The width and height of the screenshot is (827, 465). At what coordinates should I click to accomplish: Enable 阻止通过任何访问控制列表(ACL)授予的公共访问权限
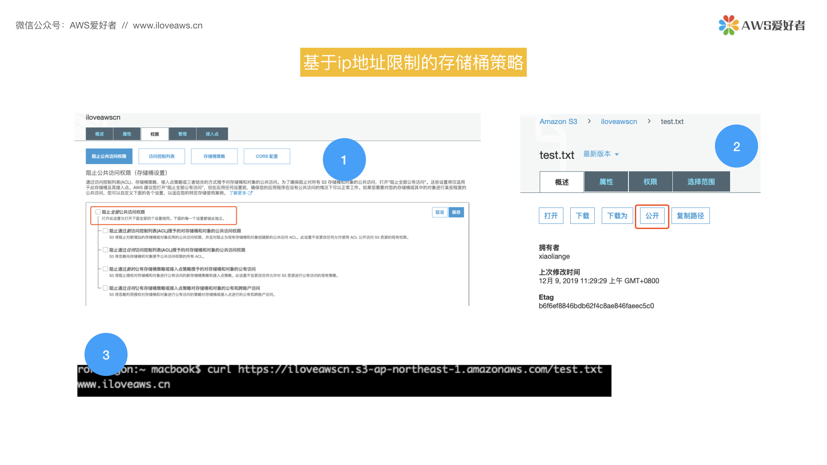point(106,250)
